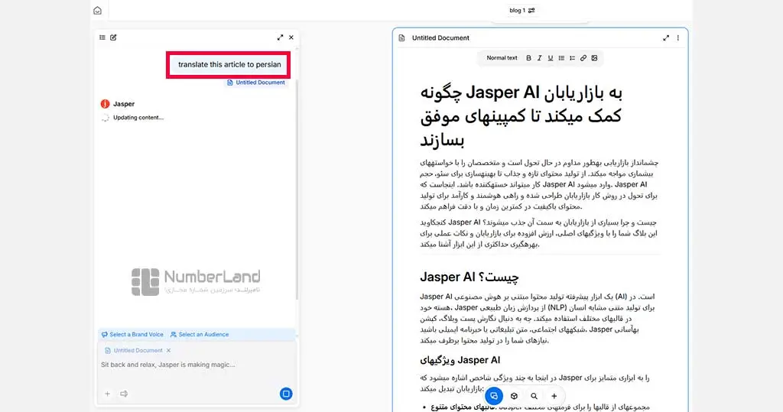Viewport: 783px width, 412px height.
Task: Edit the Untitled Document title
Action: point(440,38)
